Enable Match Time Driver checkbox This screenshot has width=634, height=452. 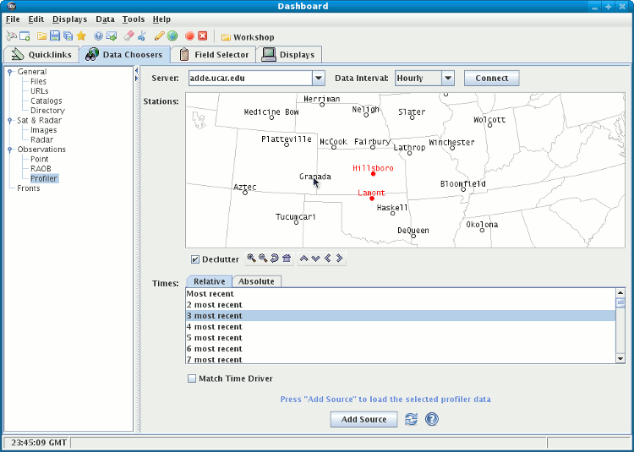click(192, 378)
